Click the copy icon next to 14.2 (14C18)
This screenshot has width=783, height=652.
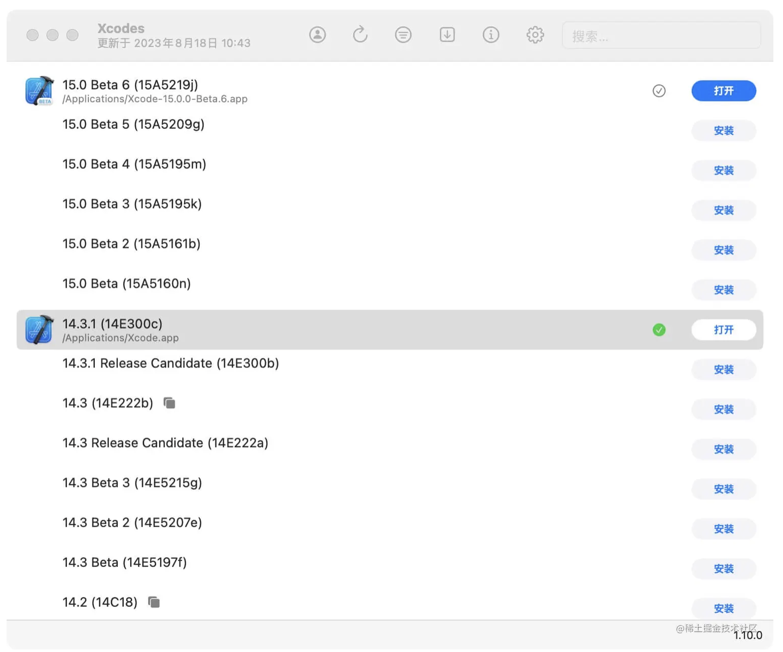[x=154, y=602]
